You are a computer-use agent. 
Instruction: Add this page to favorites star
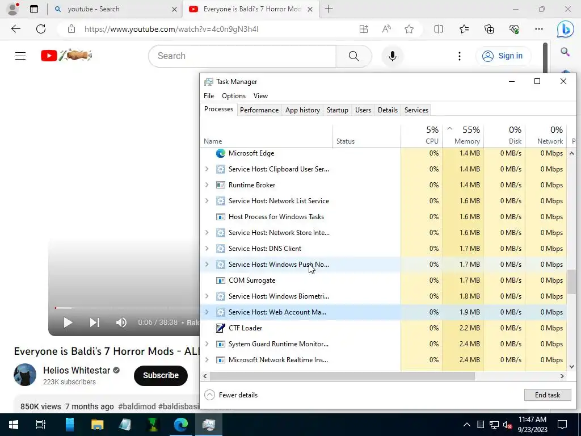[409, 29]
